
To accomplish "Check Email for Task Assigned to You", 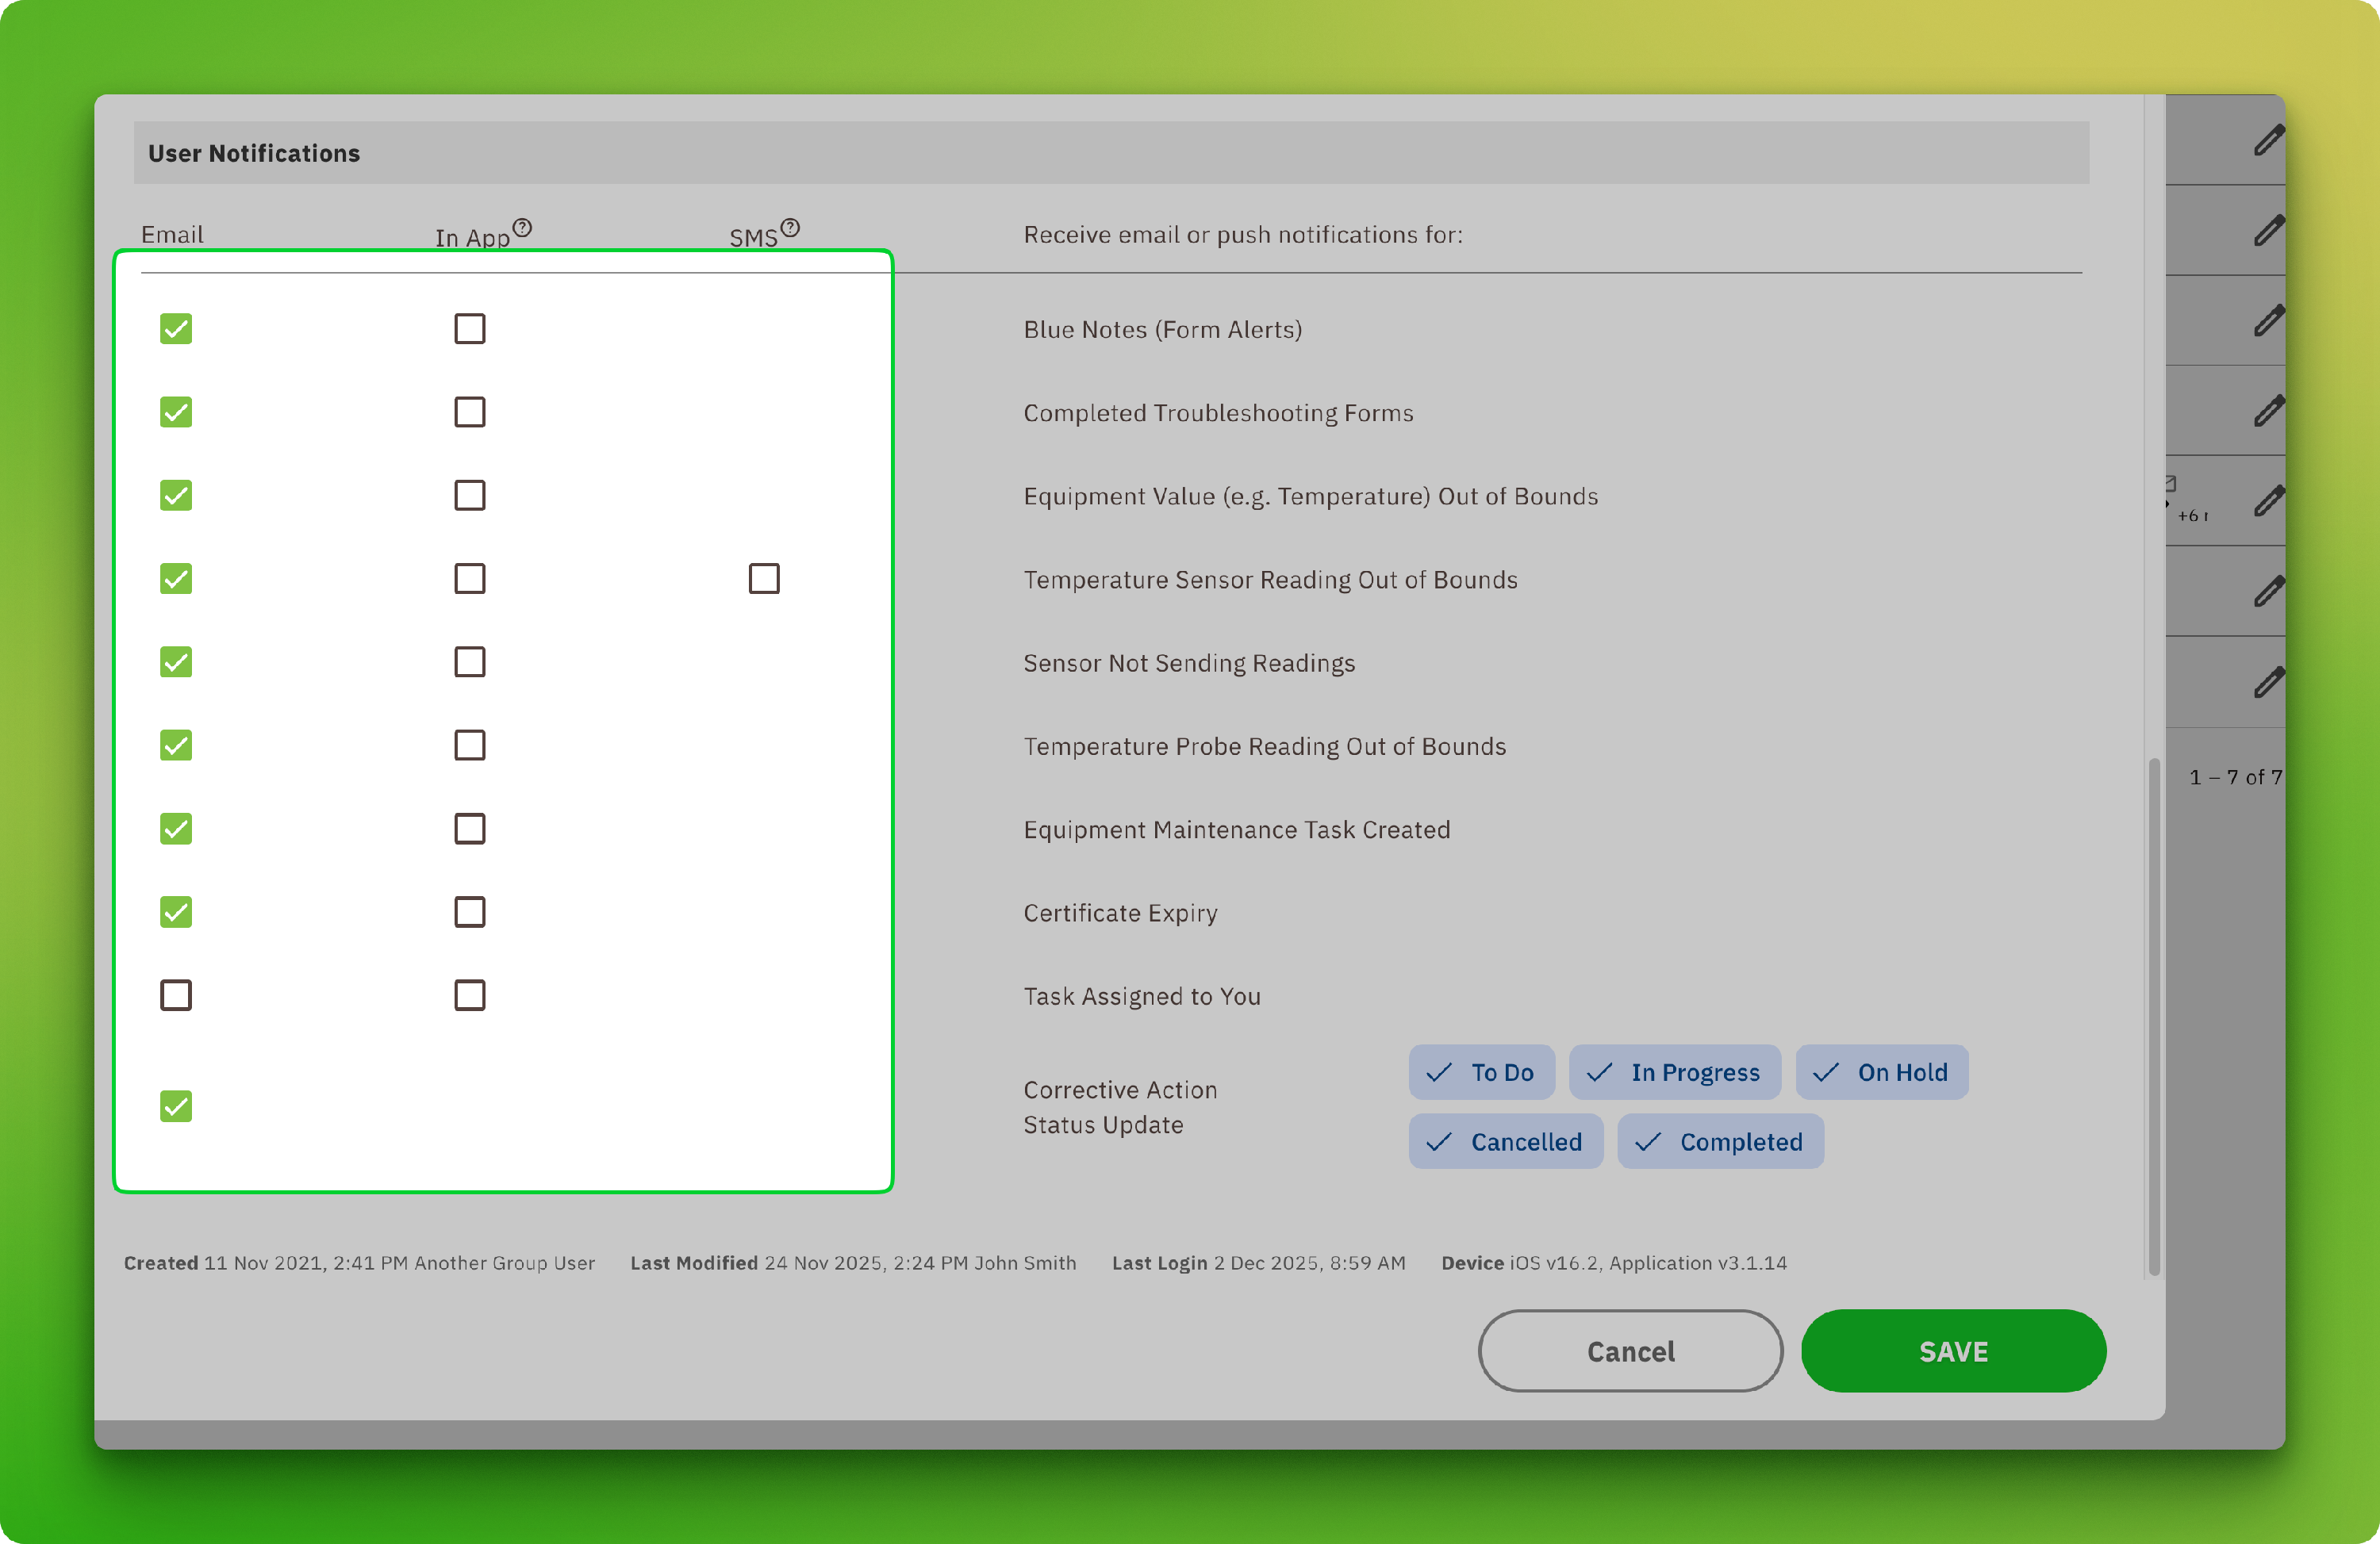I will pyautogui.click(x=176, y=995).
